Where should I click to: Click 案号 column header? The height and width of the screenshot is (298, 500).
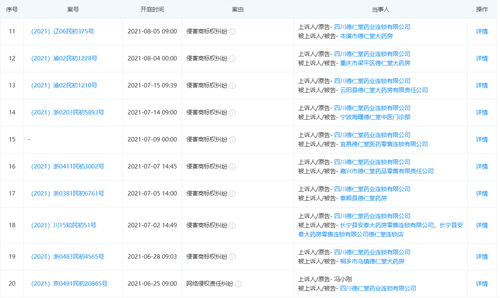tap(73, 10)
